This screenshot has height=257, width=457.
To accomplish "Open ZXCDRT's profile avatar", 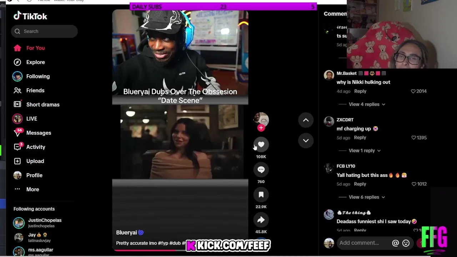I will [x=329, y=122].
